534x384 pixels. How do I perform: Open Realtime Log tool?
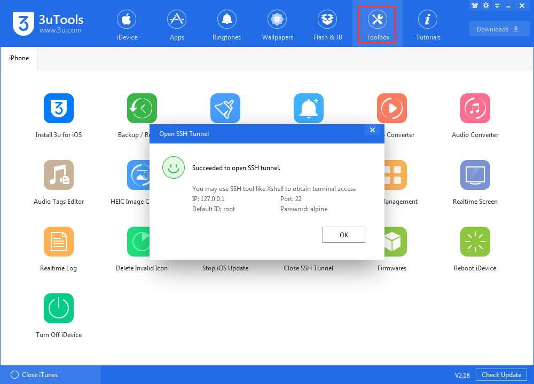tap(59, 249)
